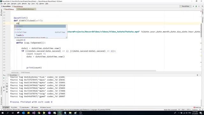The width and height of the screenshot is (204, 115).
Task: Start debugging with the bug icon
Action: 196,6
